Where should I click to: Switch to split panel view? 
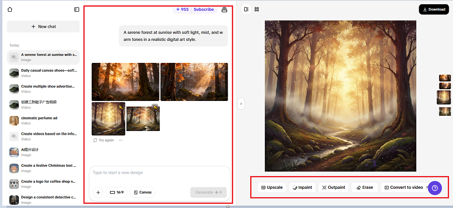pos(246,9)
